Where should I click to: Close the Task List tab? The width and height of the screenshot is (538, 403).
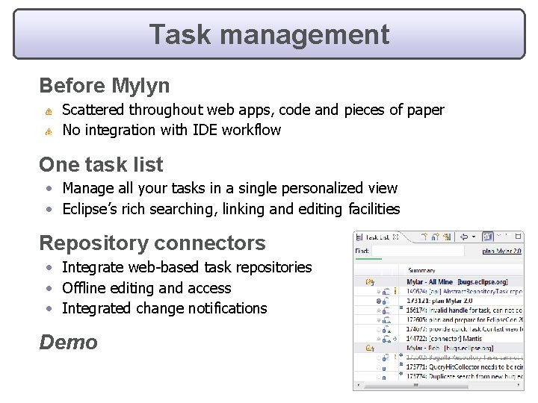[x=395, y=237]
